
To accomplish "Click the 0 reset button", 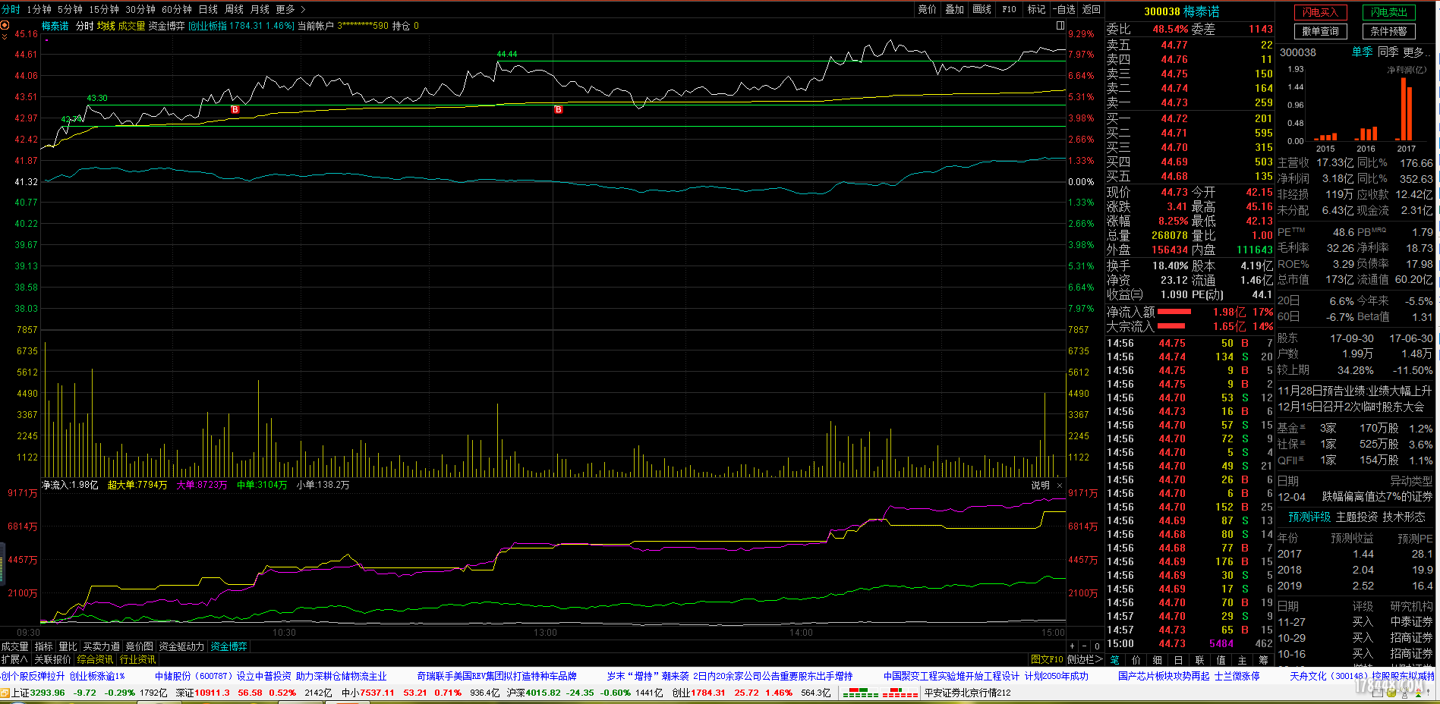I will pos(1097,646).
